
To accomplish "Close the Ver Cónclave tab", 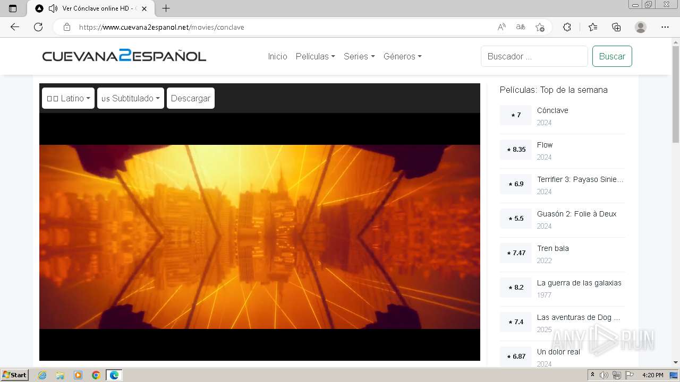I will pyautogui.click(x=144, y=8).
